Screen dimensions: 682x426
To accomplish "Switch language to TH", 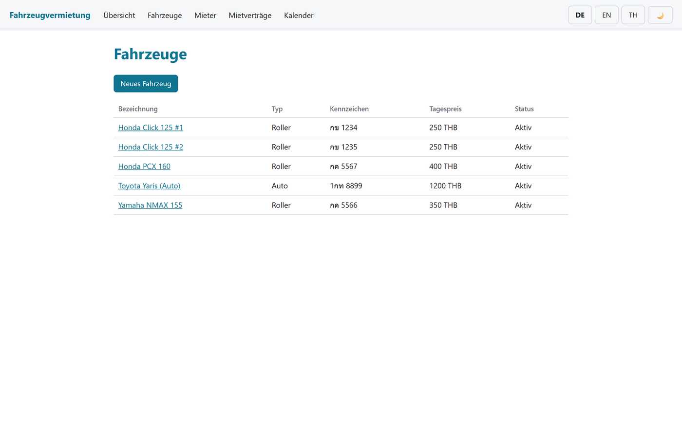I will (x=633, y=15).
